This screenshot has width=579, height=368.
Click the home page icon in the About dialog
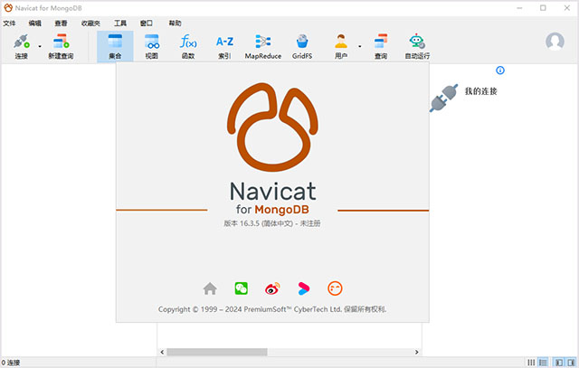tap(210, 288)
